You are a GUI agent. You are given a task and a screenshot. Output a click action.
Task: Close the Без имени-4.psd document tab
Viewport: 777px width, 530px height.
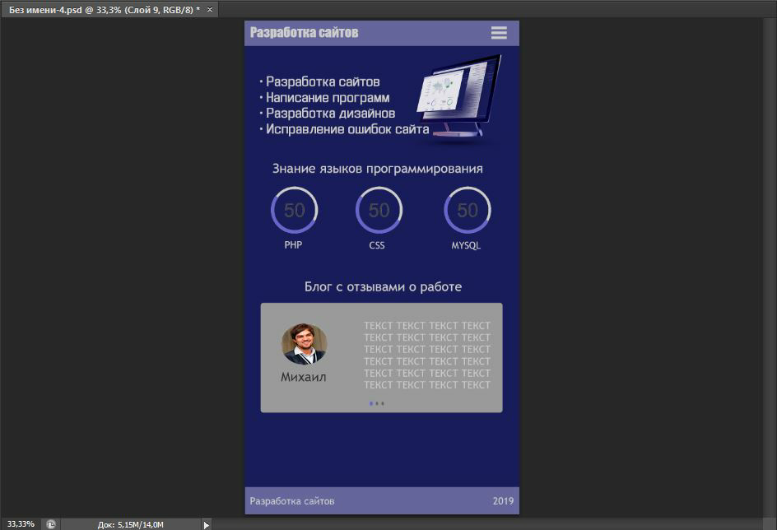click(210, 9)
